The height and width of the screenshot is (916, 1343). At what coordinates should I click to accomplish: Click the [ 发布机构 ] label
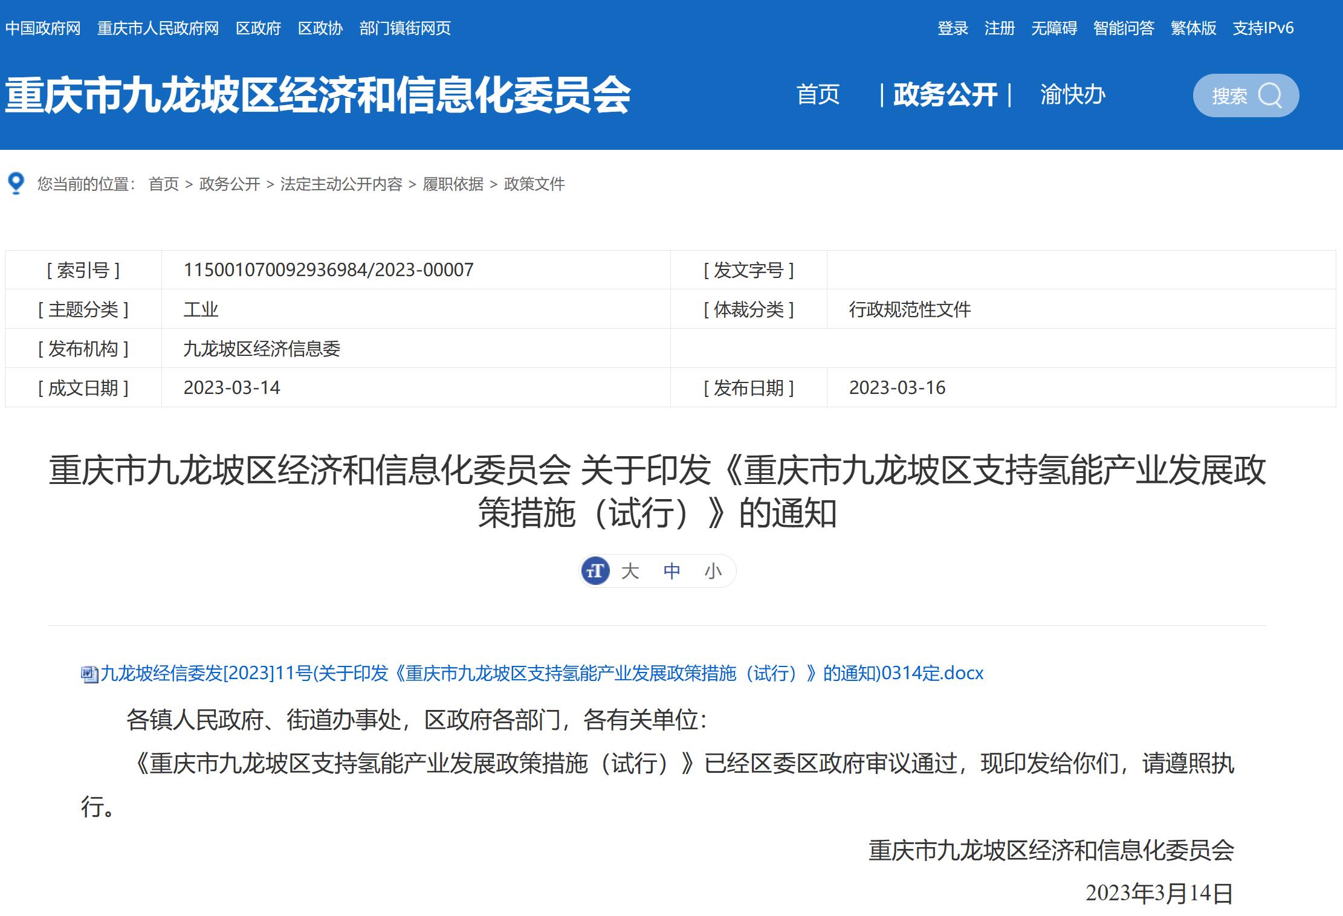click(83, 349)
